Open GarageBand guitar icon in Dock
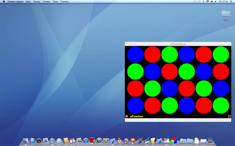 pyautogui.click(x=126, y=140)
